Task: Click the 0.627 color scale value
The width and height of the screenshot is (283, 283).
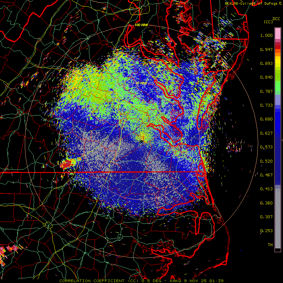Action: point(266,133)
